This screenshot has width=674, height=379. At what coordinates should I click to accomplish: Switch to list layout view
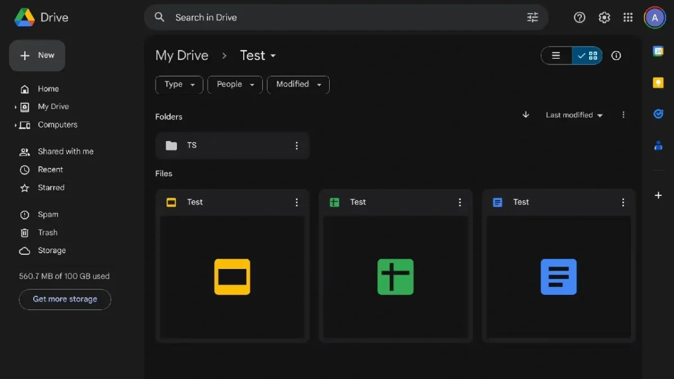click(x=556, y=56)
